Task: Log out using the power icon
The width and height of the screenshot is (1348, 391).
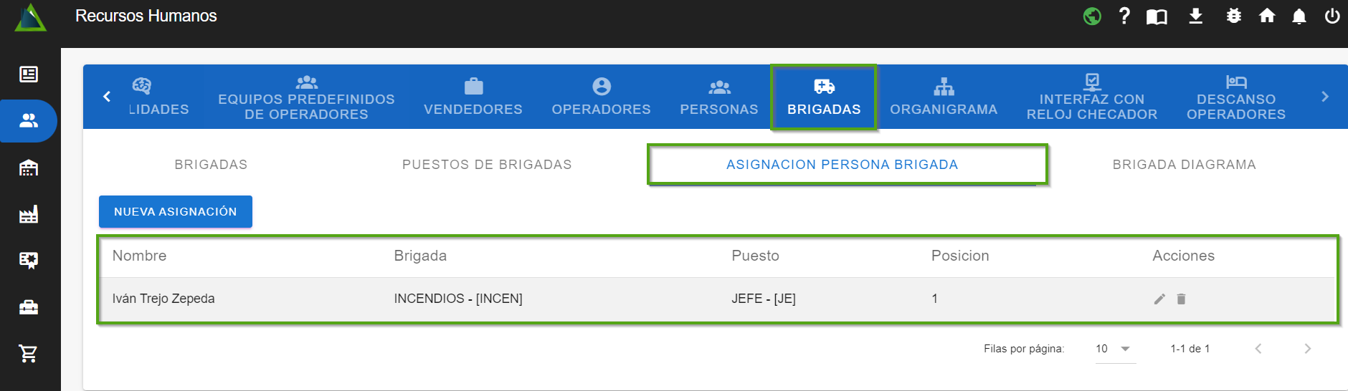Action: (x=1332, y=16)
